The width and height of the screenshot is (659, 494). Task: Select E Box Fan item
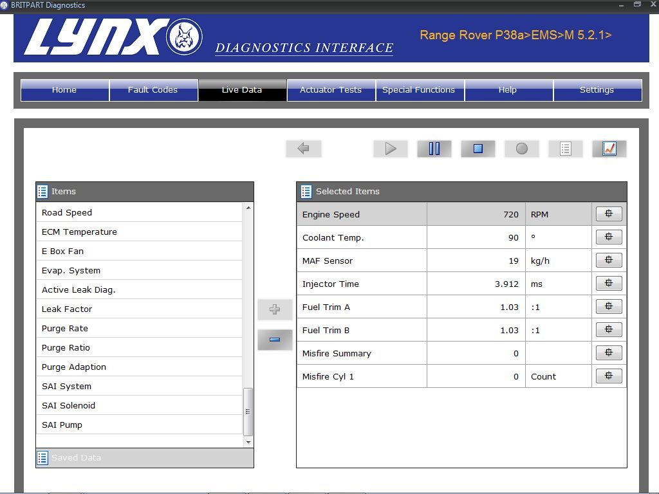(140, 252)
